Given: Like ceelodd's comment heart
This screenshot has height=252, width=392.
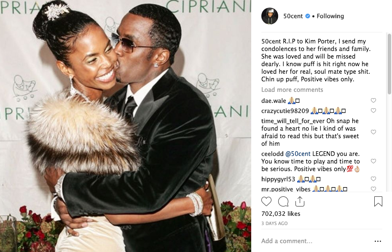Looking at the screenshot, I should (x=373, y=161).
